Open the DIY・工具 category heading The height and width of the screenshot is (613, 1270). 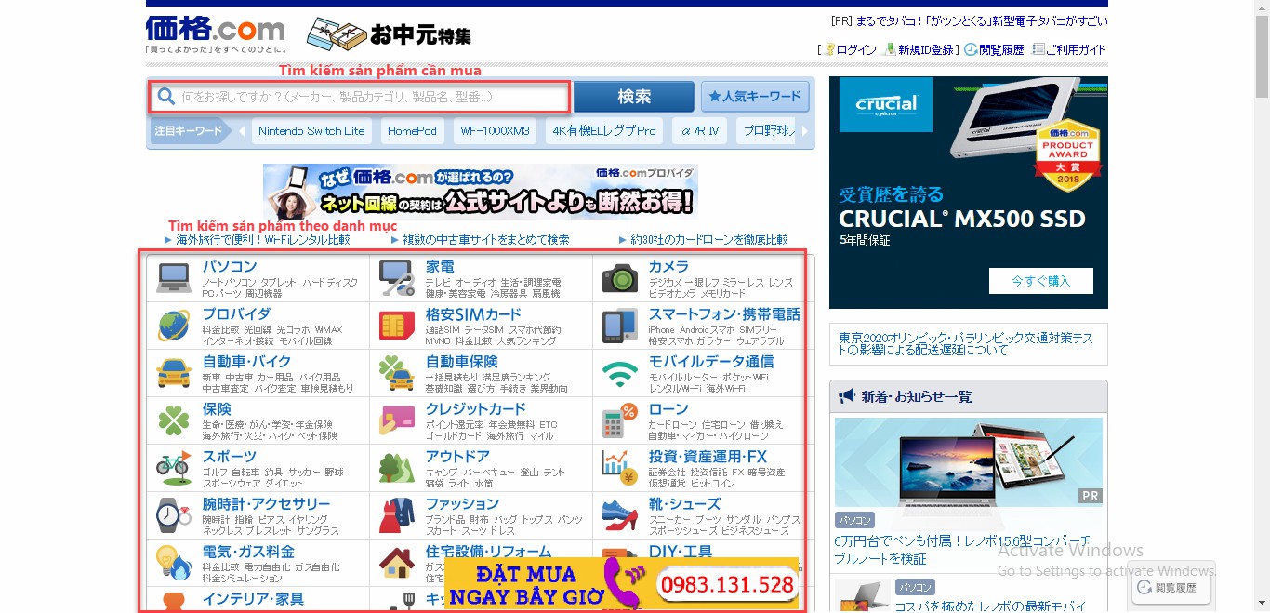[x=681, y=552]
